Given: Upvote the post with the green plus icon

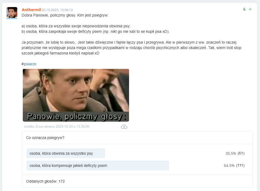Looking at the screenshot, I should tap(250, 9).
